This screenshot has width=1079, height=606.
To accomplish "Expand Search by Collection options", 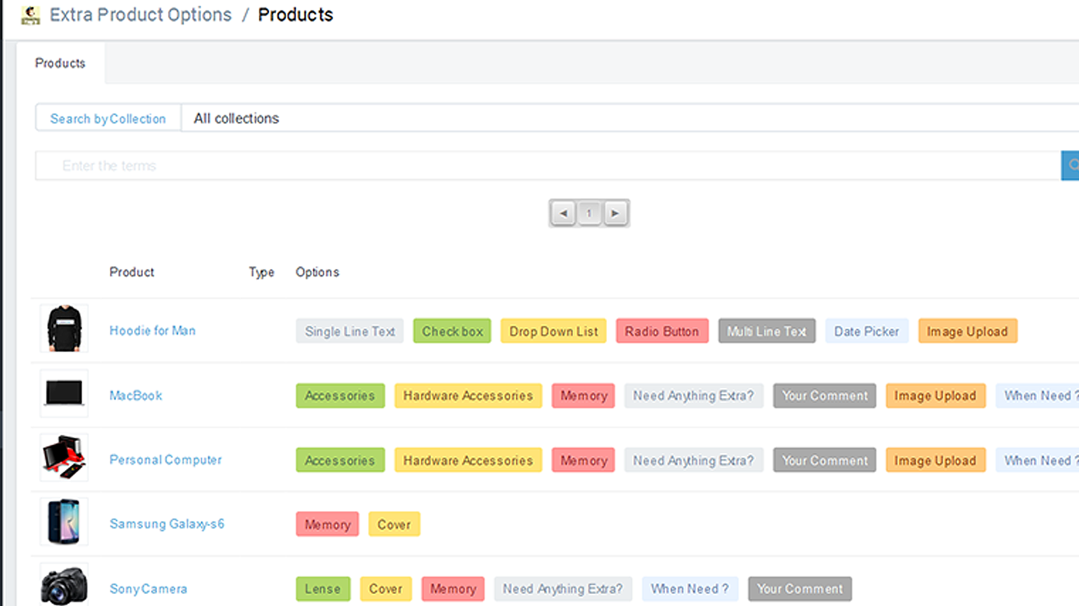I will [x=108, y=118].
